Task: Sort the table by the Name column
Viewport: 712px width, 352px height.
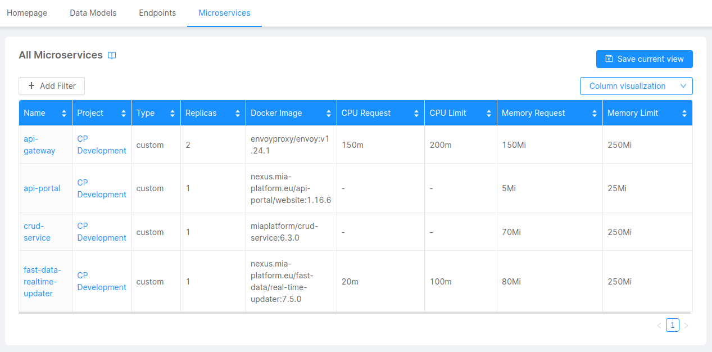Action: [x=64, y=112]
